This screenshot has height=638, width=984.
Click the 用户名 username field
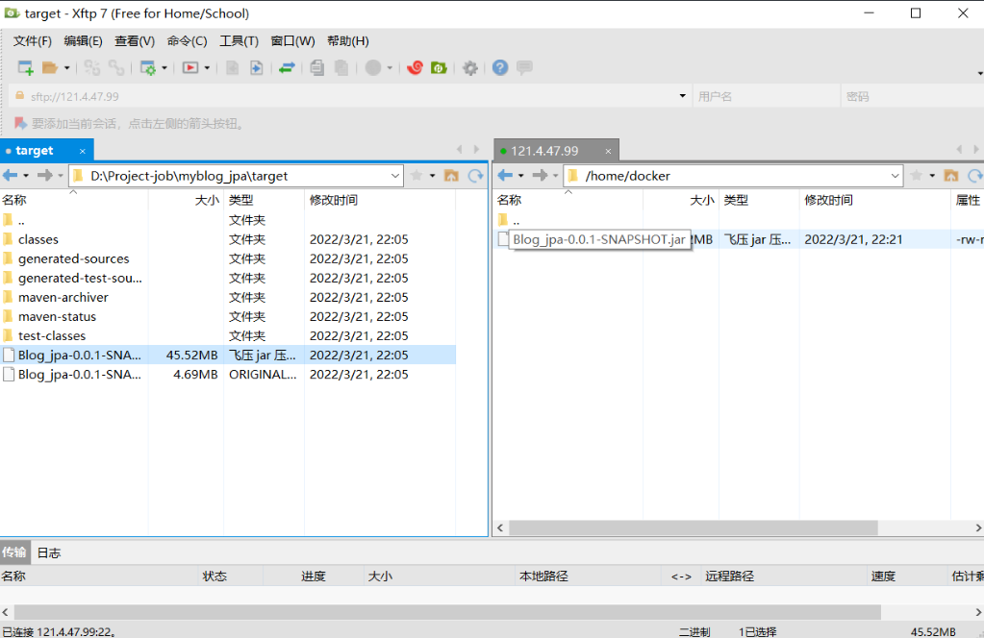point(767,96)
